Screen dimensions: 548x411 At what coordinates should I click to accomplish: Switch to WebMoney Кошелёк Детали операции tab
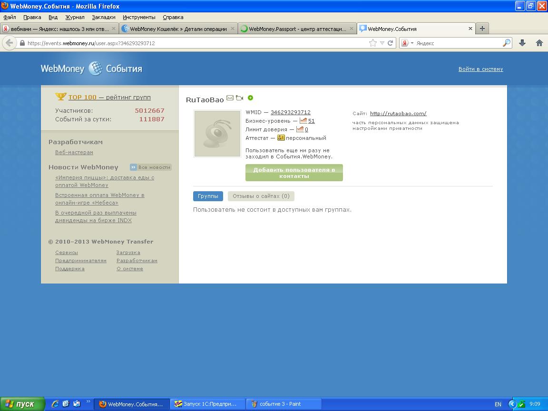(178, 29)
